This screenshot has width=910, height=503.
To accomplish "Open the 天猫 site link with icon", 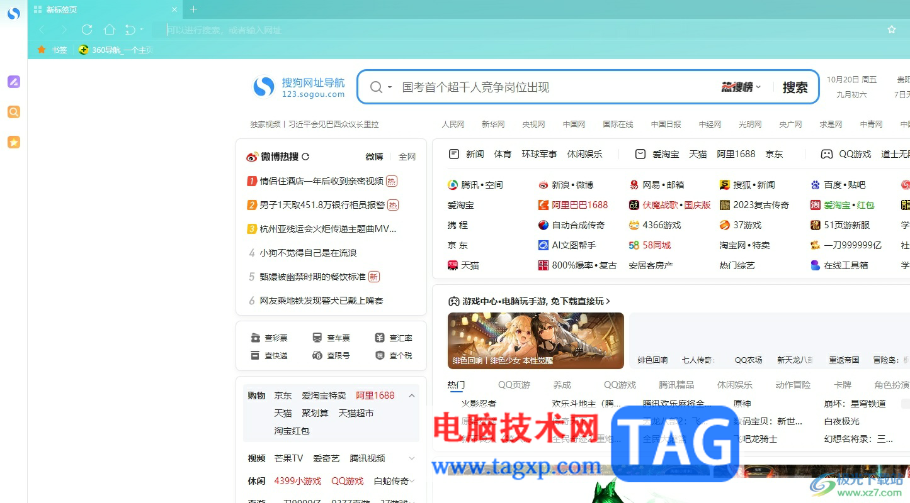I will coord(464,265).
